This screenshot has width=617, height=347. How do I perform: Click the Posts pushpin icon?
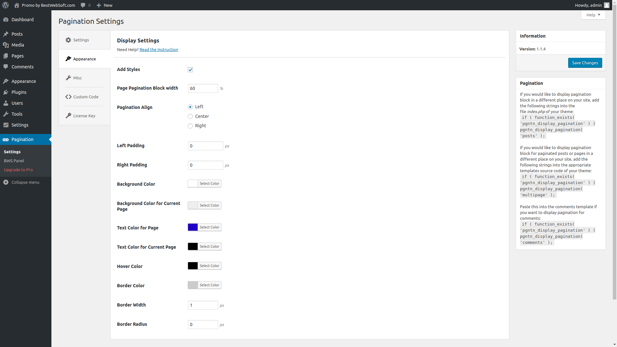(x=6, y=34)
